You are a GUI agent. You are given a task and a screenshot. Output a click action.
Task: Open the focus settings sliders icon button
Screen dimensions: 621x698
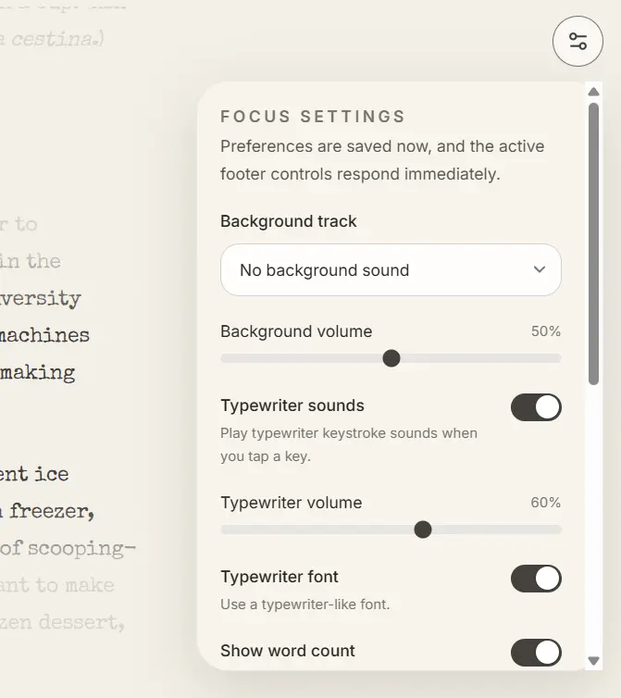tap(578, 42)
